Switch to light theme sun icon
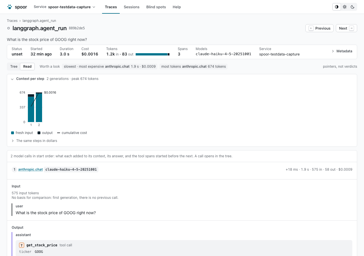This screenshot has height=256, width=364. click(345, 7)
